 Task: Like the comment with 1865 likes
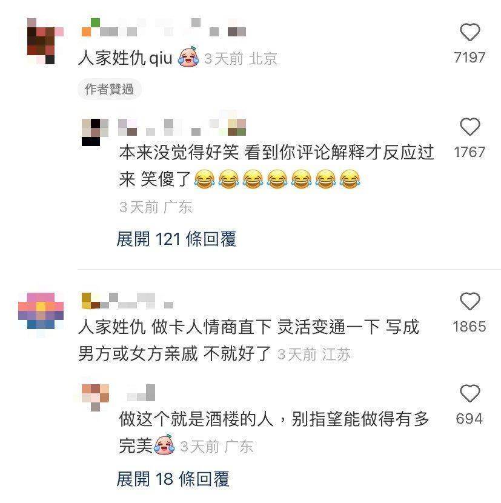469,301
